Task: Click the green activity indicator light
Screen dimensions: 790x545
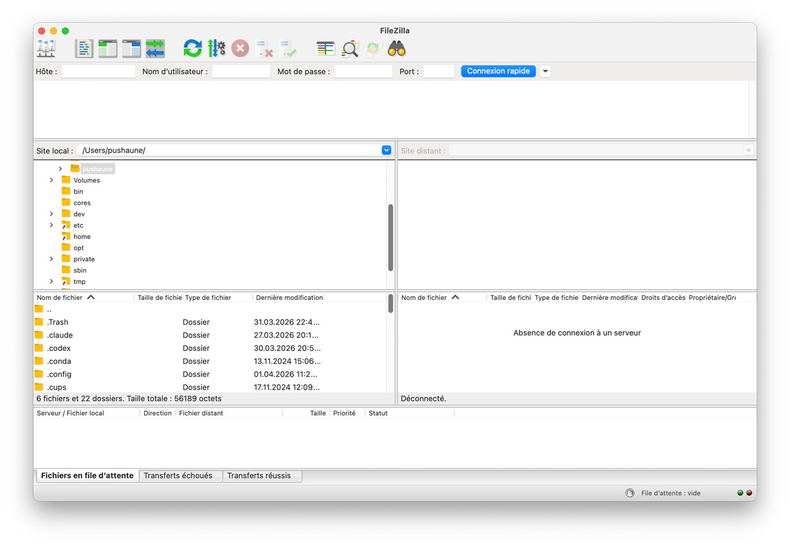Action: (x=740, y=493)
